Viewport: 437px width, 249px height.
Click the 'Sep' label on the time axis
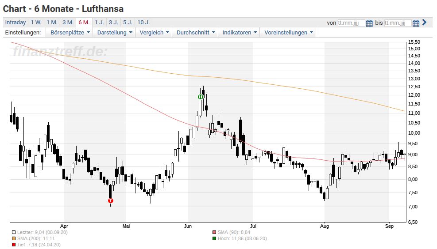389,226
